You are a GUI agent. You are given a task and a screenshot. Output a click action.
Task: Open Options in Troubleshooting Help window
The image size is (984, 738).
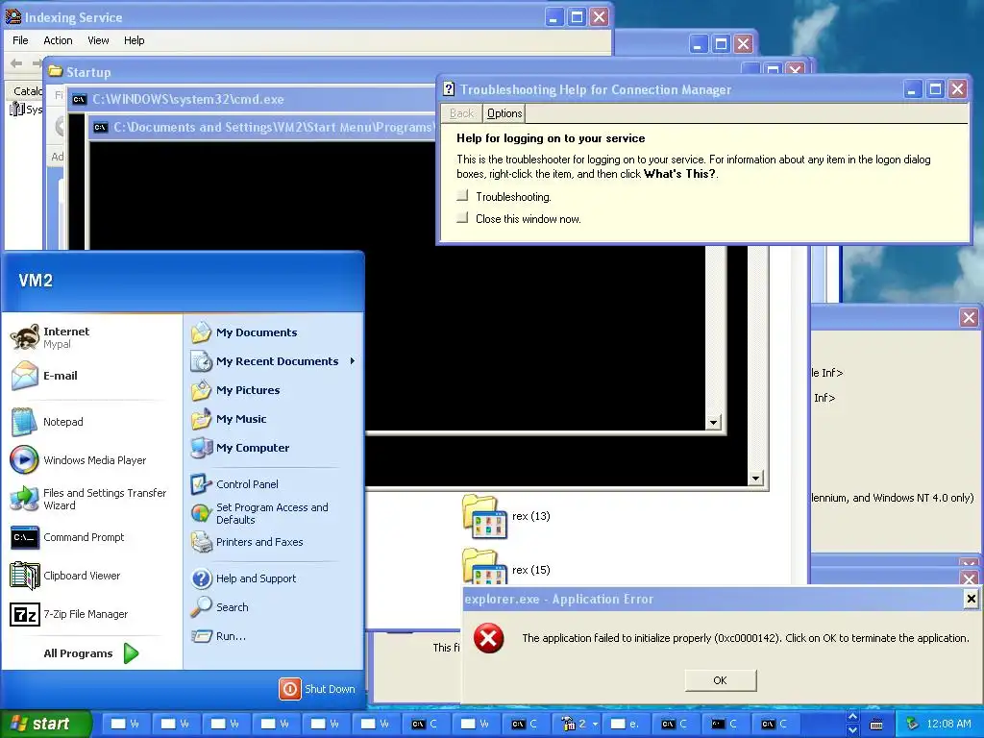504,113
